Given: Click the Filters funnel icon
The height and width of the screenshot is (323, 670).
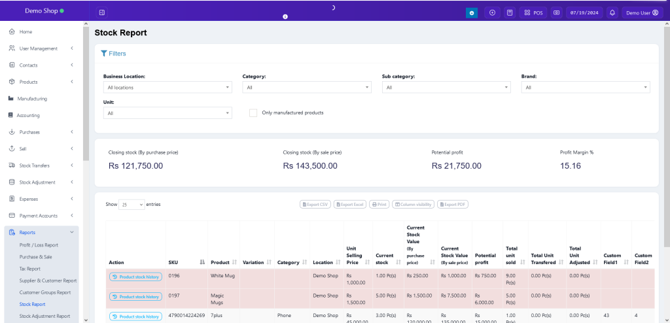Looking at the screenshot, I should click(x=104, y=54).
